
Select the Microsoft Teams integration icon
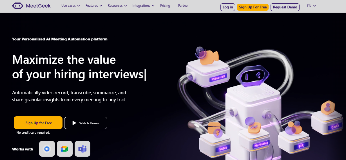point(82,149)
